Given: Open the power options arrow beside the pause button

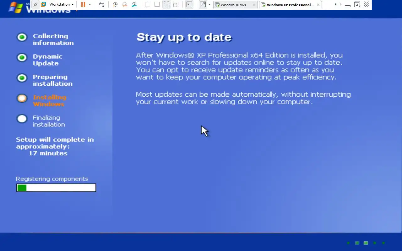Looking at the screenshot, I should 90,5.
